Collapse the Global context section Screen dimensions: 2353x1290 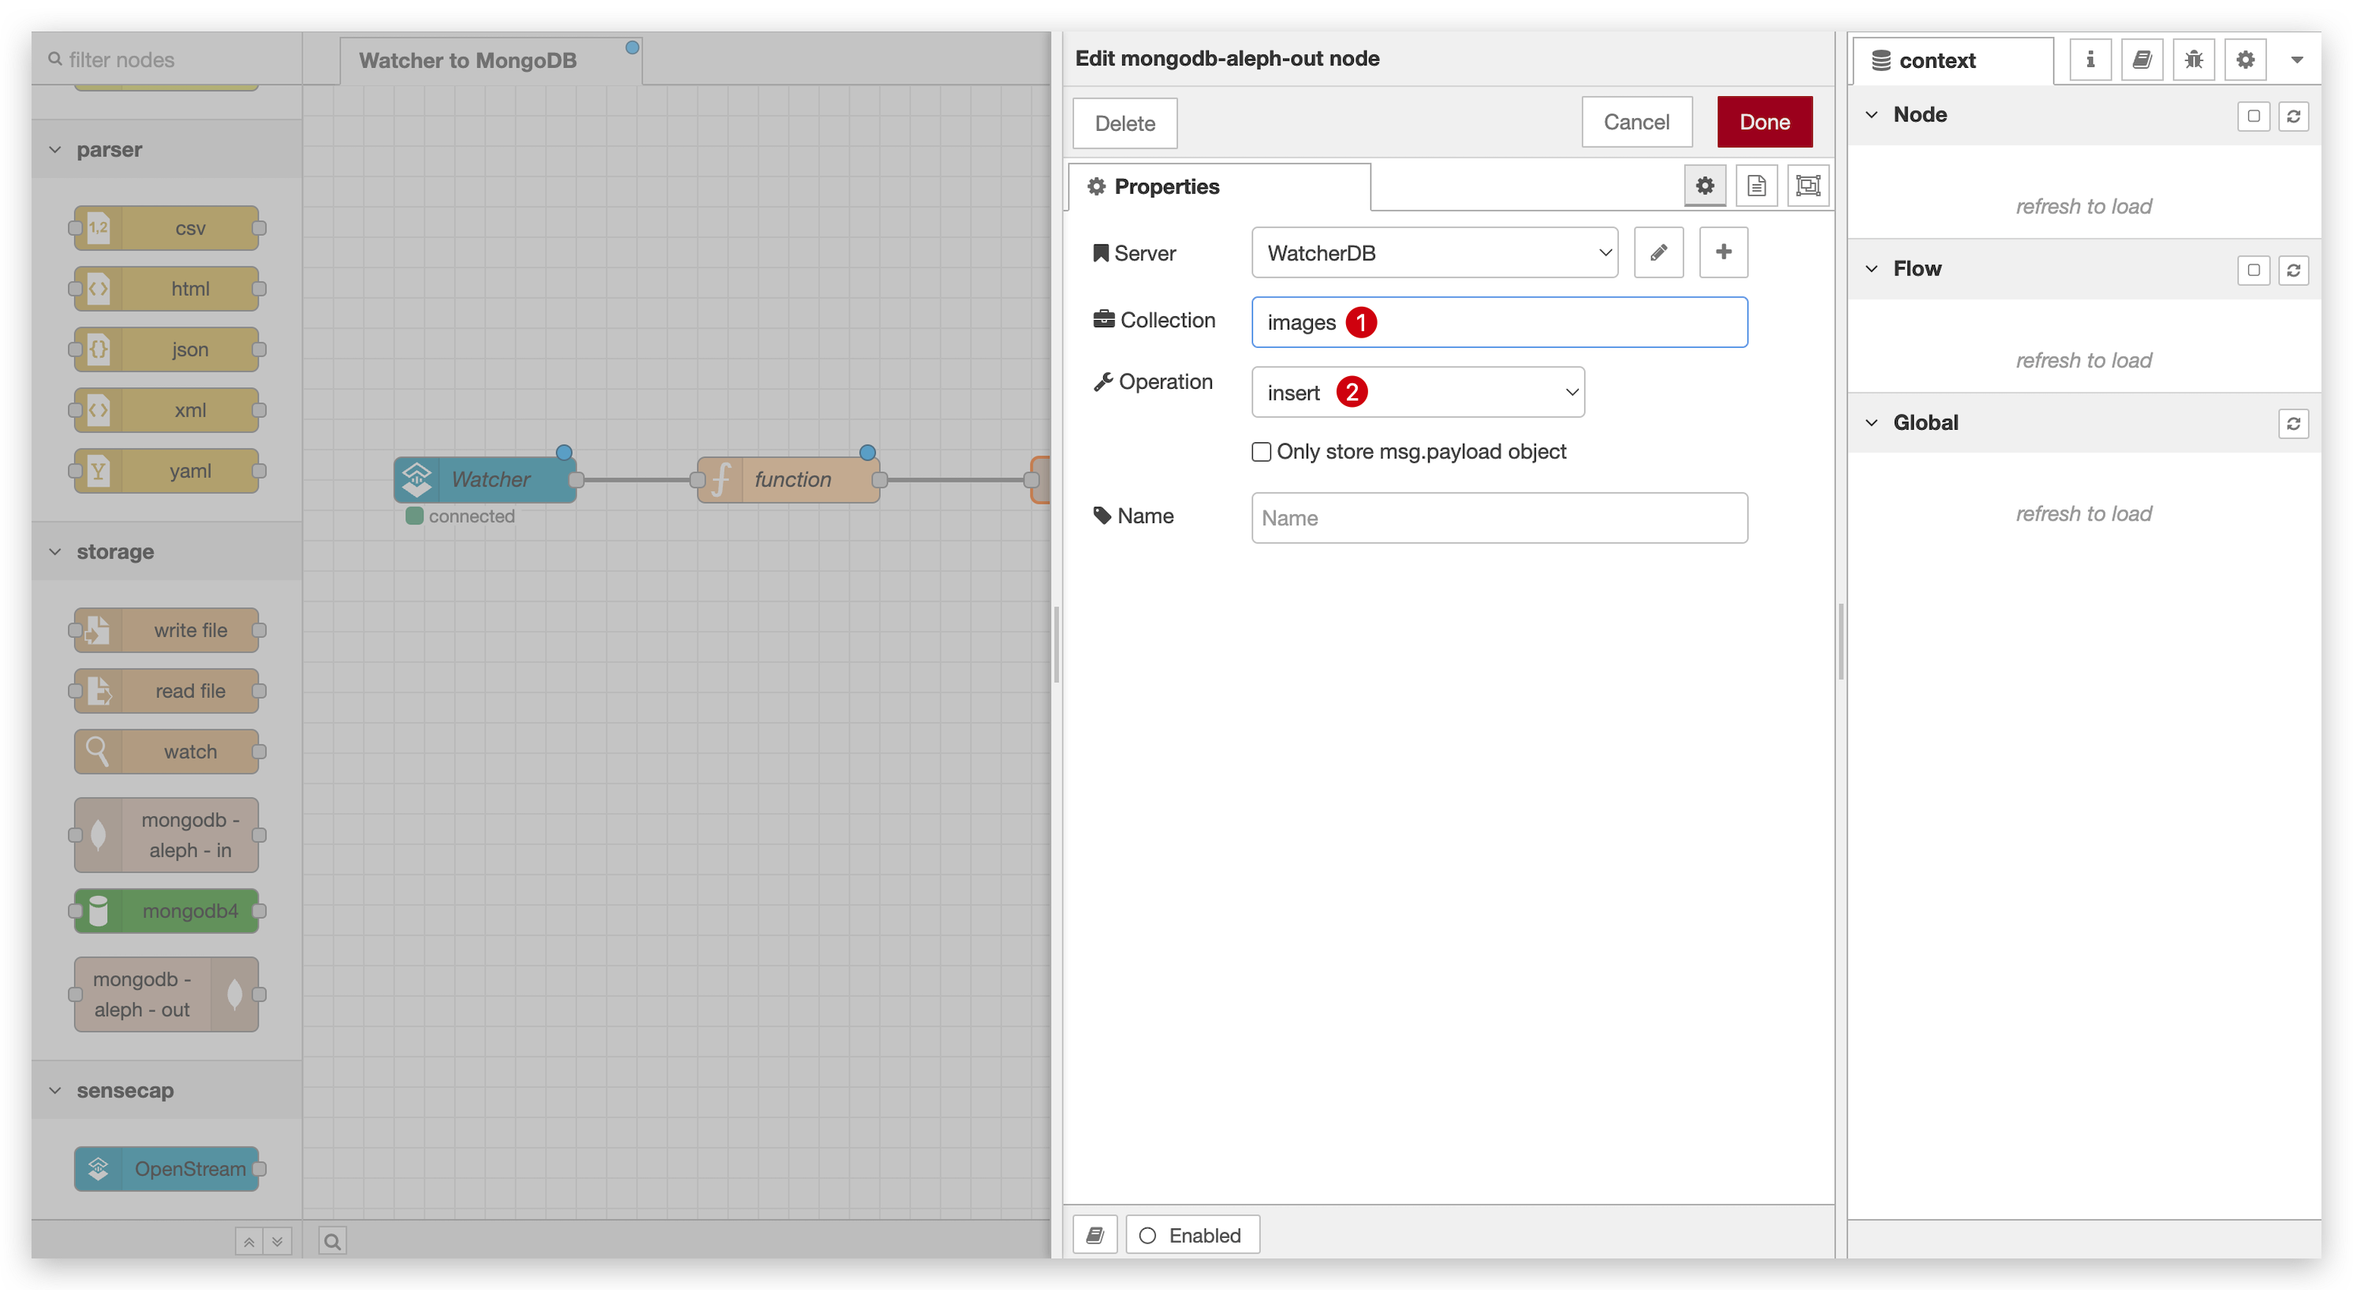pyautogui.click(x=1872, y=423)
